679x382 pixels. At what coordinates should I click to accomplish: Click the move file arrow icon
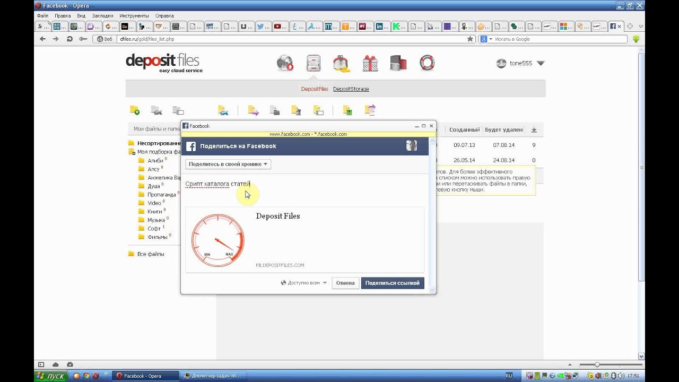pyautogui.click(x=253, y=110)
